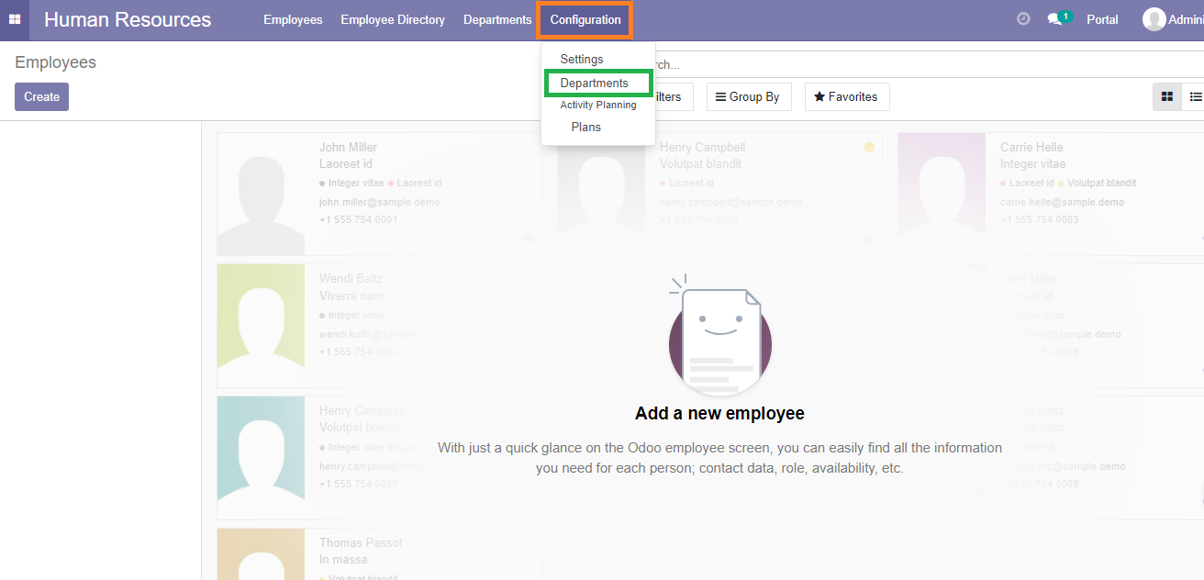The height and width of the screenshot is (580, 1204).
Task: Open Departments top menu
Action: [x=497, y=19]
